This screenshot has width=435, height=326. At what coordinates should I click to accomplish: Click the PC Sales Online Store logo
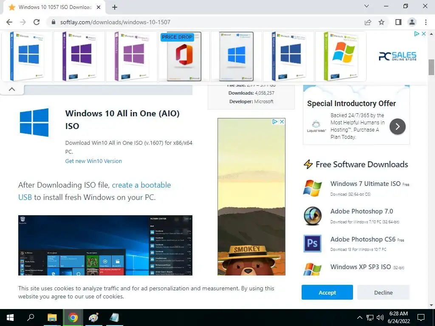(398, 56)
